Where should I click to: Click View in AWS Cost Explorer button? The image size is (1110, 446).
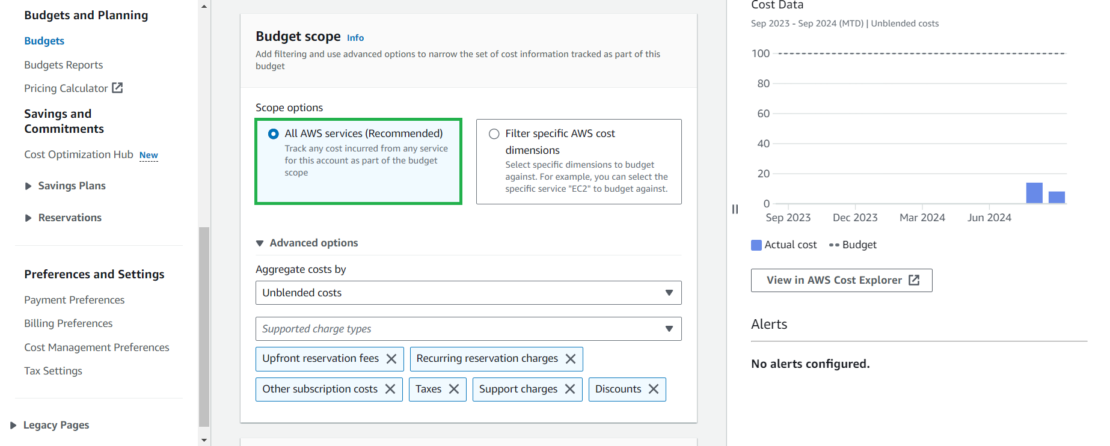(x=842, y=280)
